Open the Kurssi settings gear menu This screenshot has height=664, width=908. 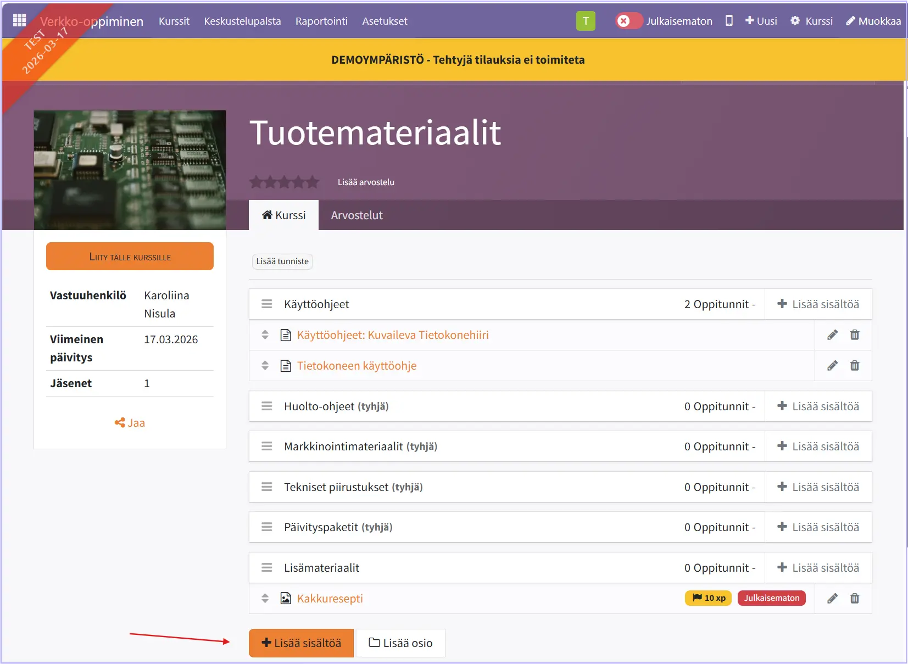click(811, 21)
